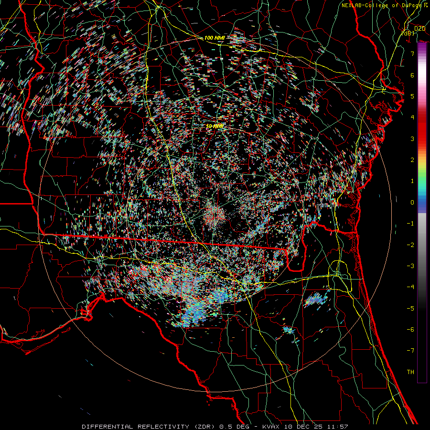430x430 pixels.
Task: Click the -3 dB scale label
Action: click(x=410, y=266)
